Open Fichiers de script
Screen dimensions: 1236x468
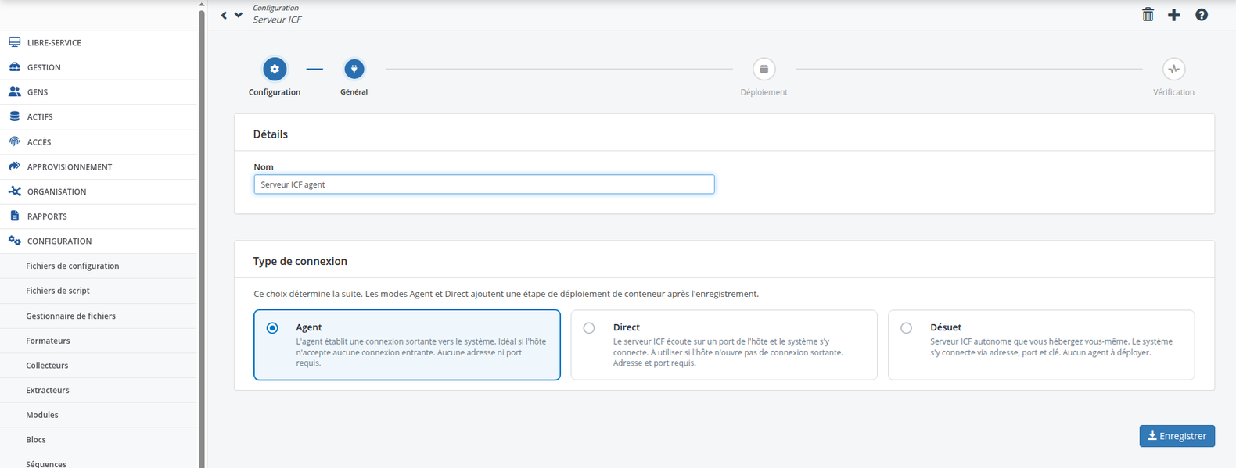tap(99, 291)
